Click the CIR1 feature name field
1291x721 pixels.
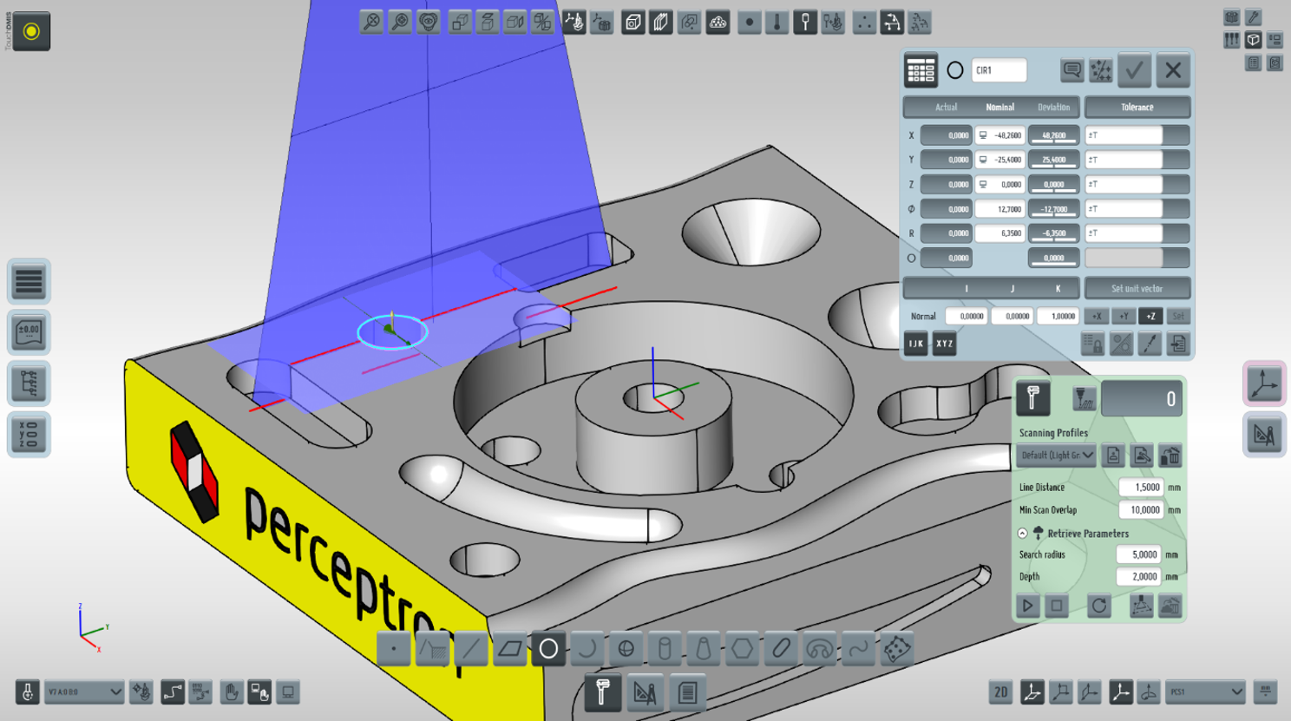[999, 70]
